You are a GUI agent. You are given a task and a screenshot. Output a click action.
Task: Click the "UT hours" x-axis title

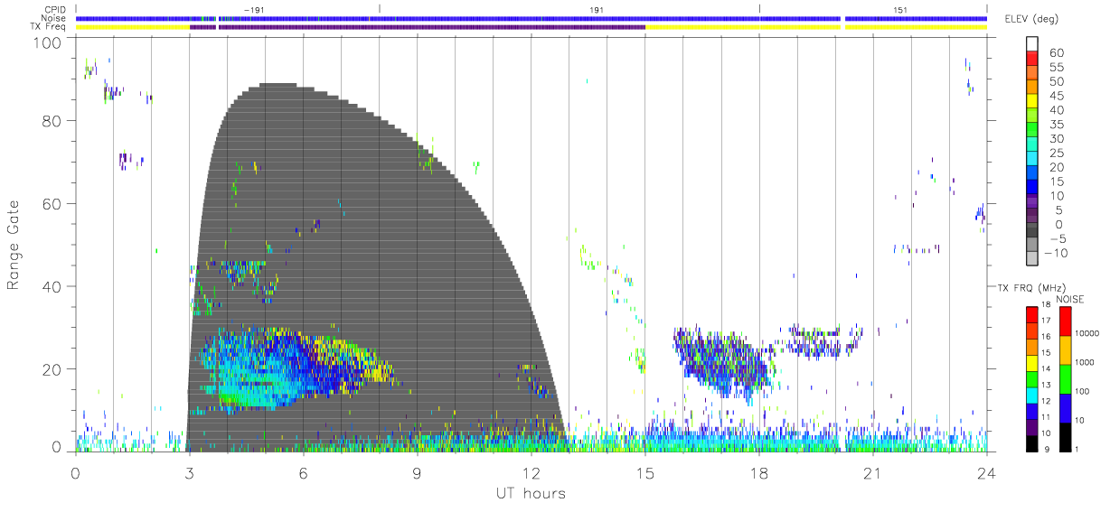point(531,494)
